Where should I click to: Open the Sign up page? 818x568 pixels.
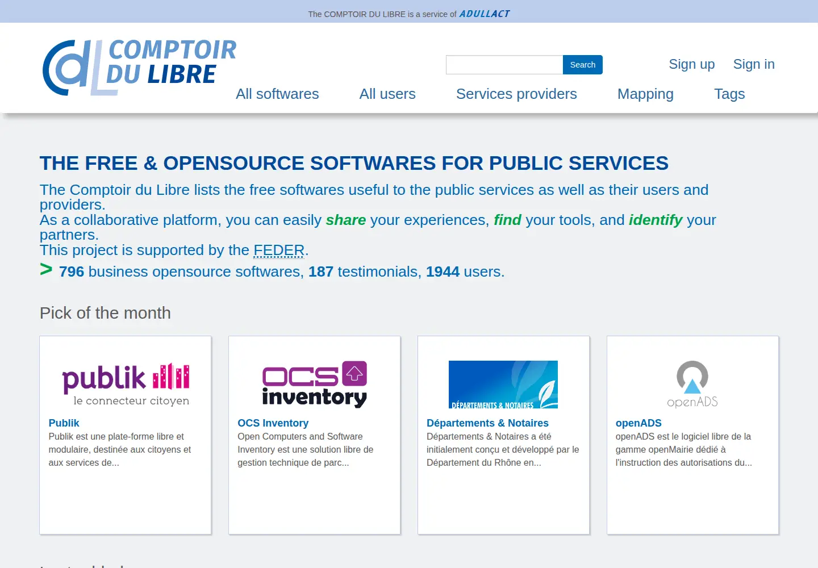pyautogui.click(x=692, y=64)
